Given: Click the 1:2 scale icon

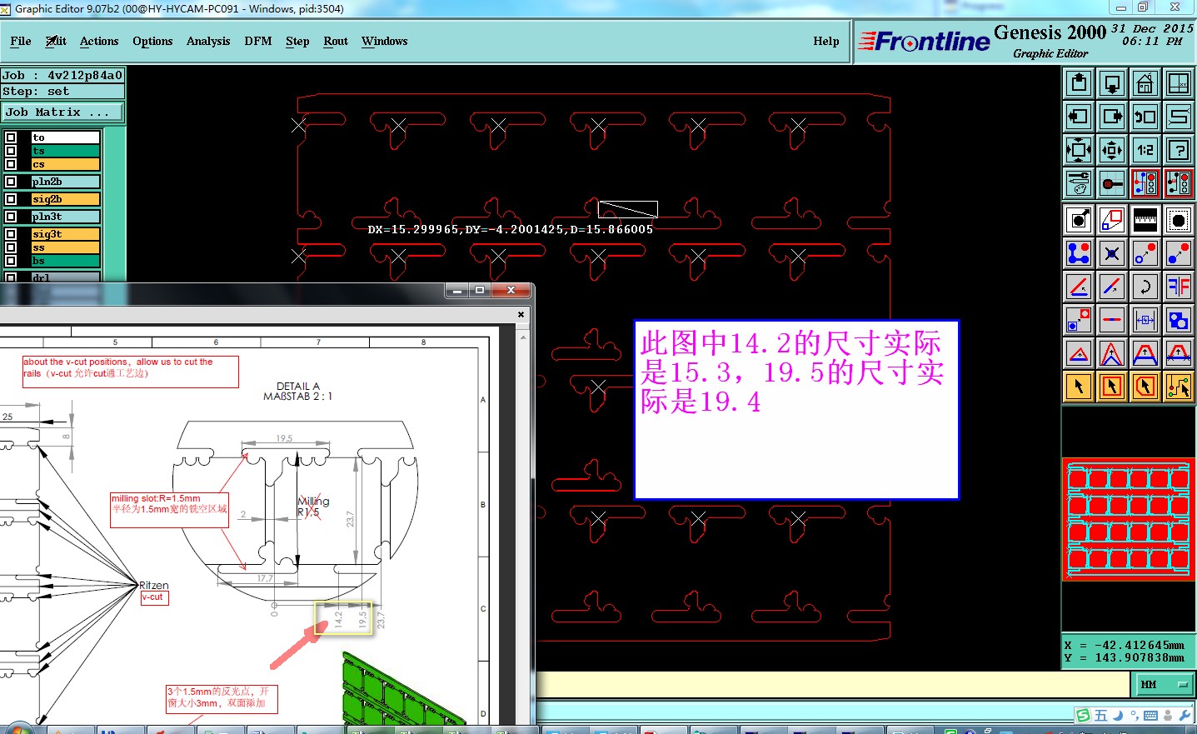Looking at the screenshot, I should [1145, 150].
